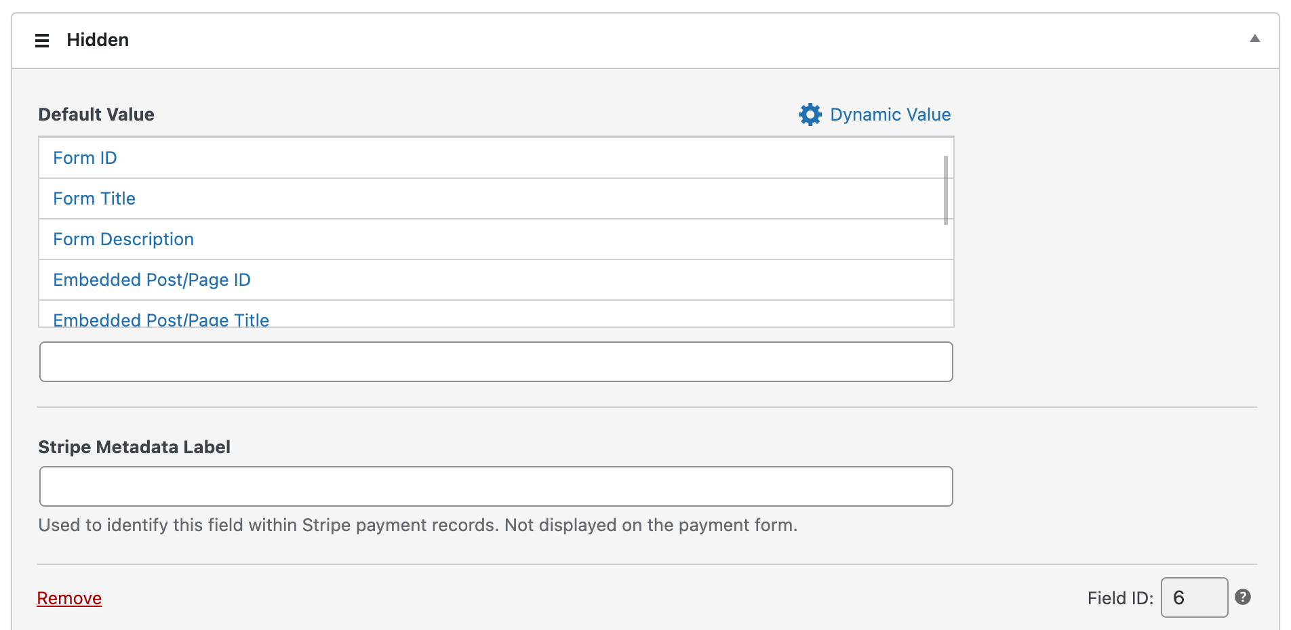The height and width of the screenshot is (630, 1291).
Task: Select Form ID from the dynamic value list
Action: point(85,158)
